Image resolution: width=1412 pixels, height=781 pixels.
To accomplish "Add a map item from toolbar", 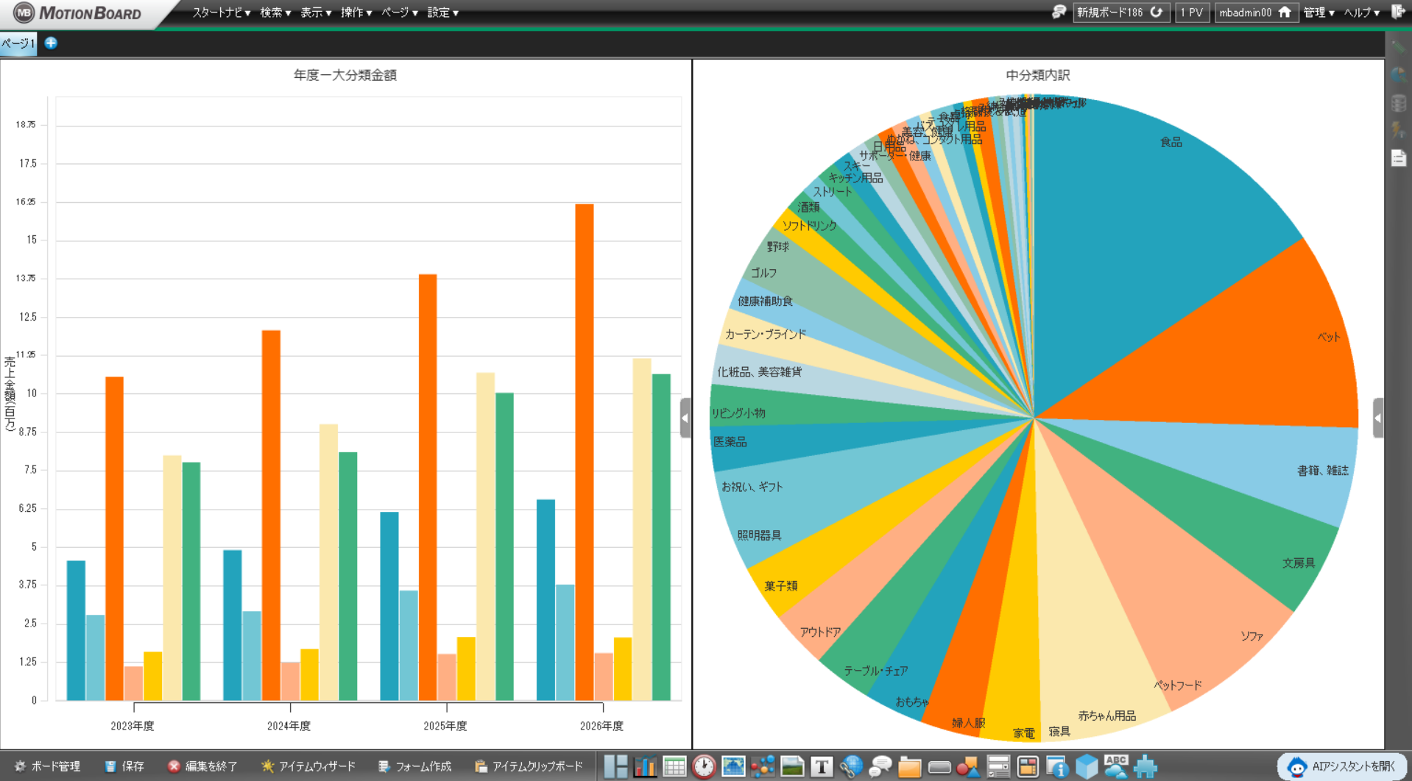I will tap(733, 766).
